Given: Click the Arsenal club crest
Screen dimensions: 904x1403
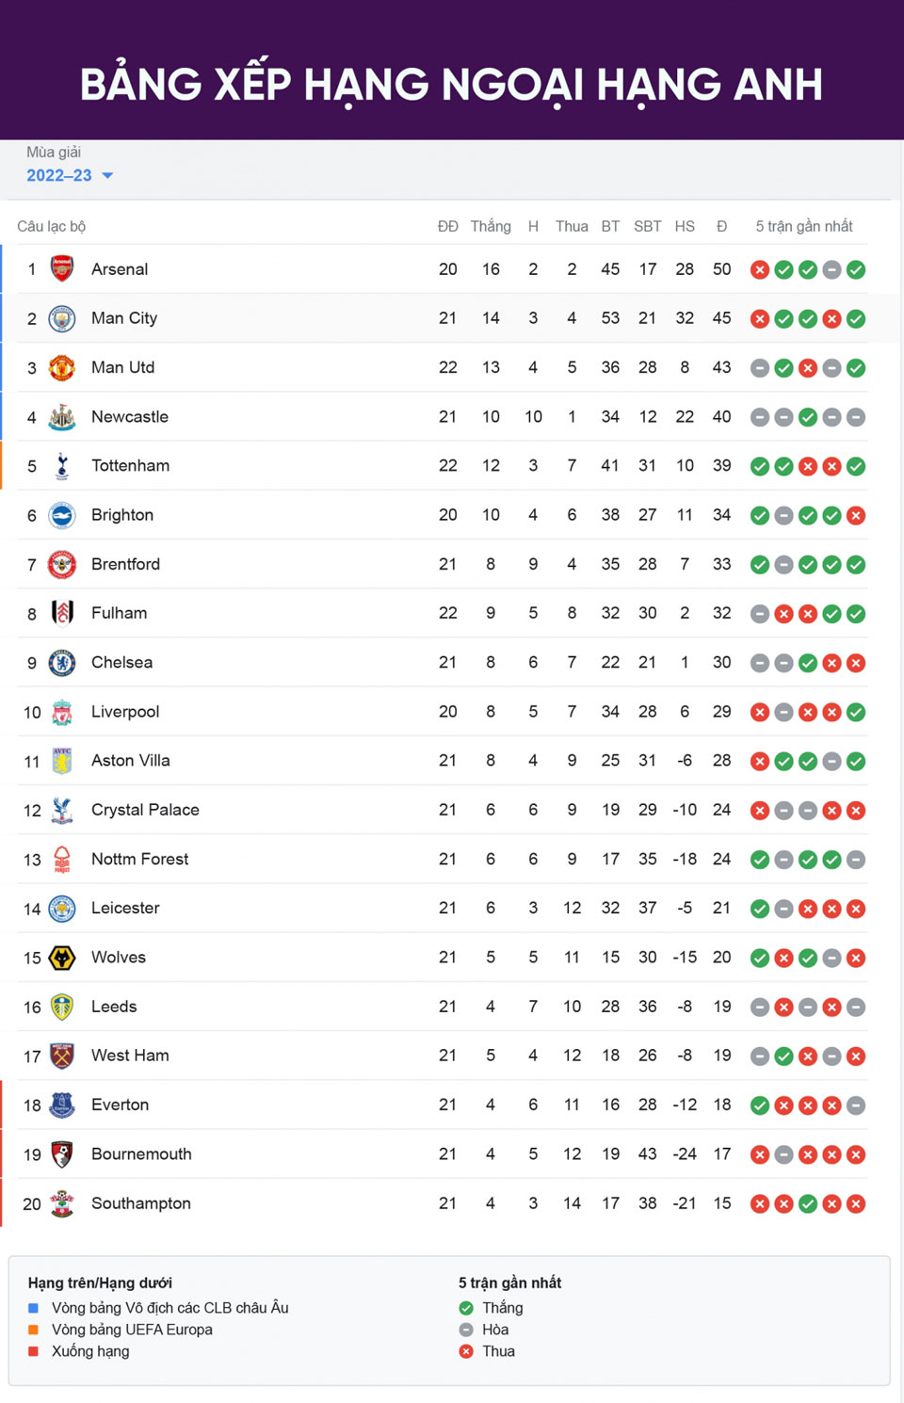Looking at the screenshot, I should [62, 269].
